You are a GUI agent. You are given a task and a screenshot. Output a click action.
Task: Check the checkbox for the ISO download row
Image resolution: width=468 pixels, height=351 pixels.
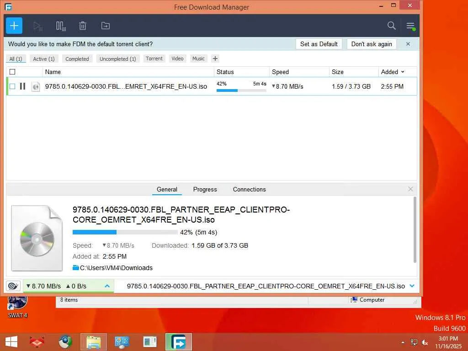[12, 86]
